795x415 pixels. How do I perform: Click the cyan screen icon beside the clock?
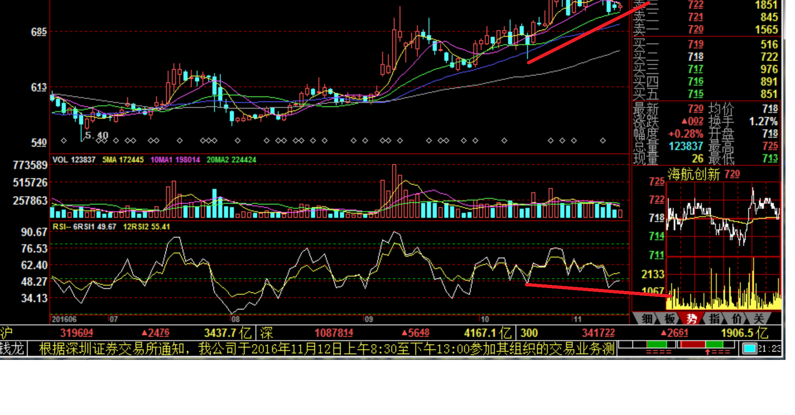tap(749, 349)
